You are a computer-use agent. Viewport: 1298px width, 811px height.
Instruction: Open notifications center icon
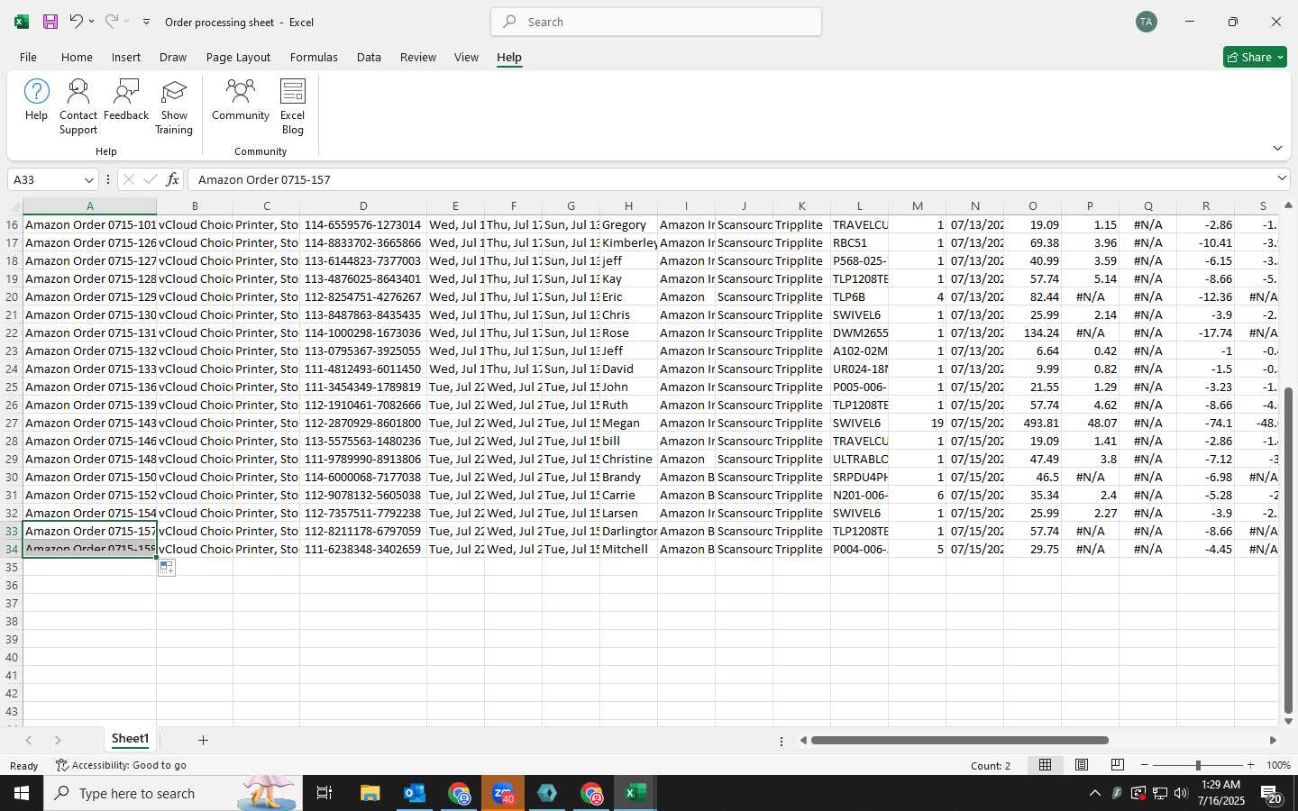1271,793
